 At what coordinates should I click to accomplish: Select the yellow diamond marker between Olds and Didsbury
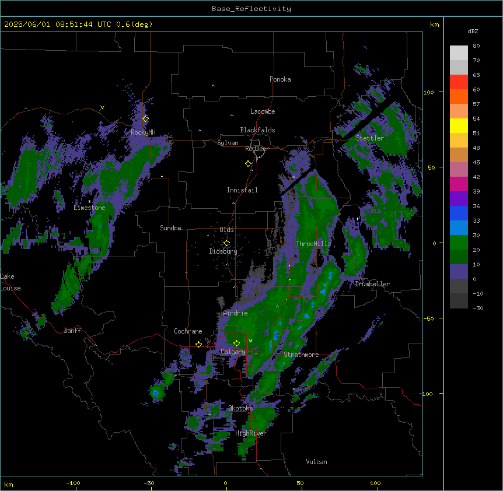coord(226,243)
